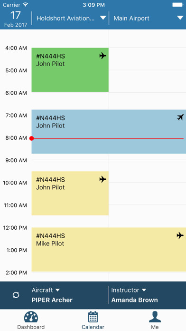This screenshot has height=331, width=186.
Task: Switch to the Dashboard tab label
Action: 31,327
